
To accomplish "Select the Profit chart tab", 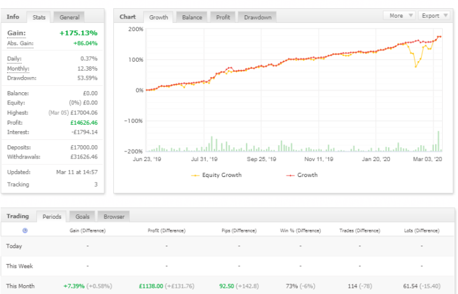I will (x=222, y=17).
